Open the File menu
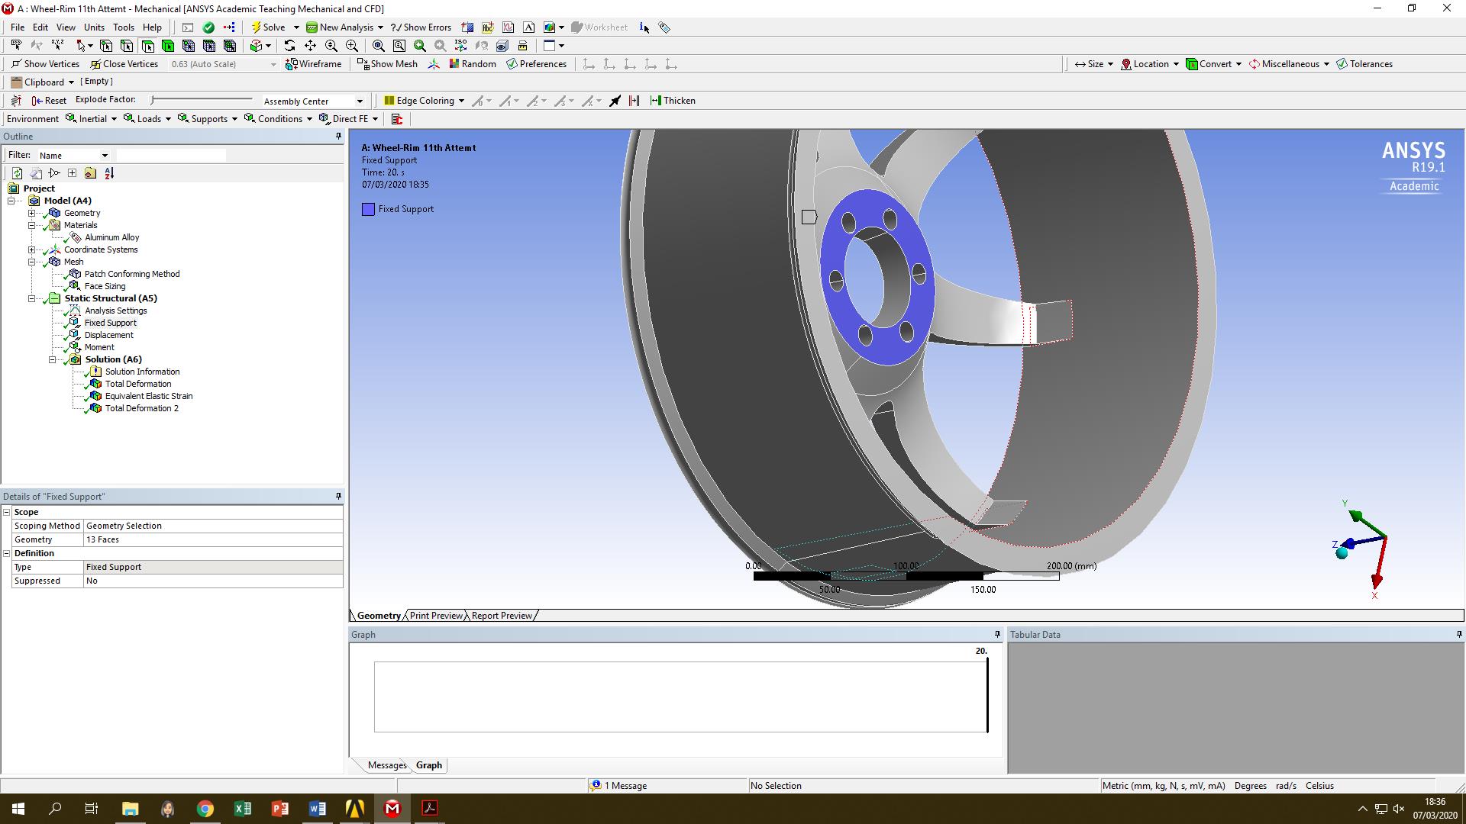Image resolution: width=1466 pixels, height=824 pixels. tap(18, 27)
